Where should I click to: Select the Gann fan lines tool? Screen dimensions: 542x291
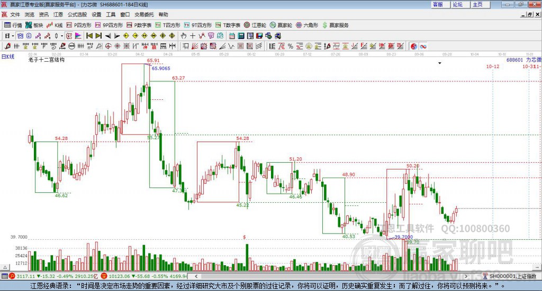[x=195, y=46]
